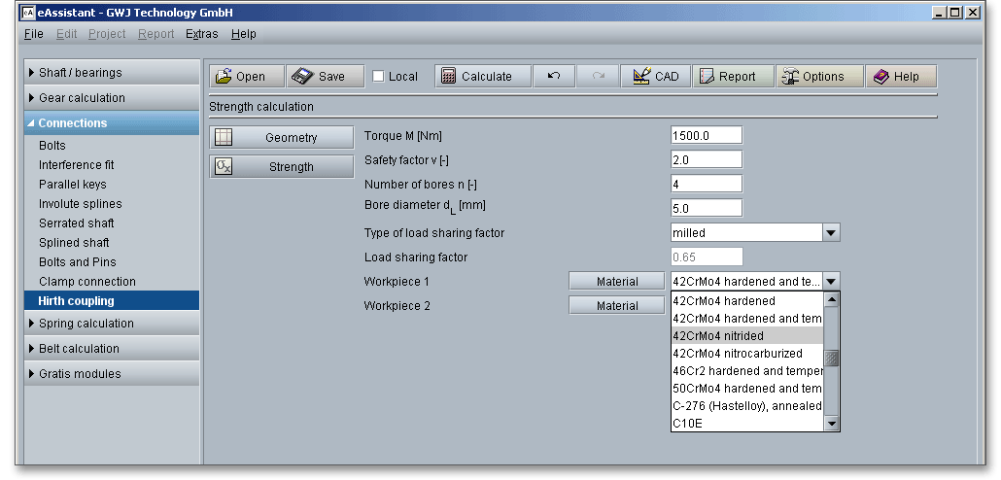Open the File menu

click(x=33, y=34)
